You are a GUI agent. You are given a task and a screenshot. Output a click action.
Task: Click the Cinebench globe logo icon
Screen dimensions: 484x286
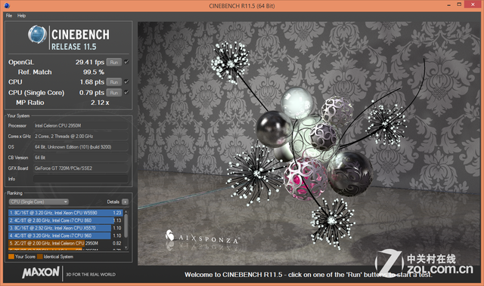37,34
